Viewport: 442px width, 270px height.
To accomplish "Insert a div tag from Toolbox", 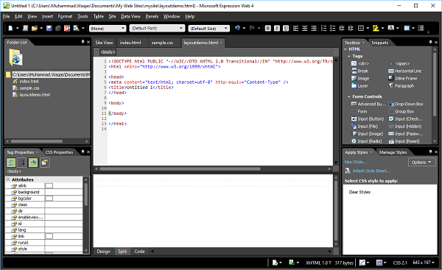I will coord(360,63).
